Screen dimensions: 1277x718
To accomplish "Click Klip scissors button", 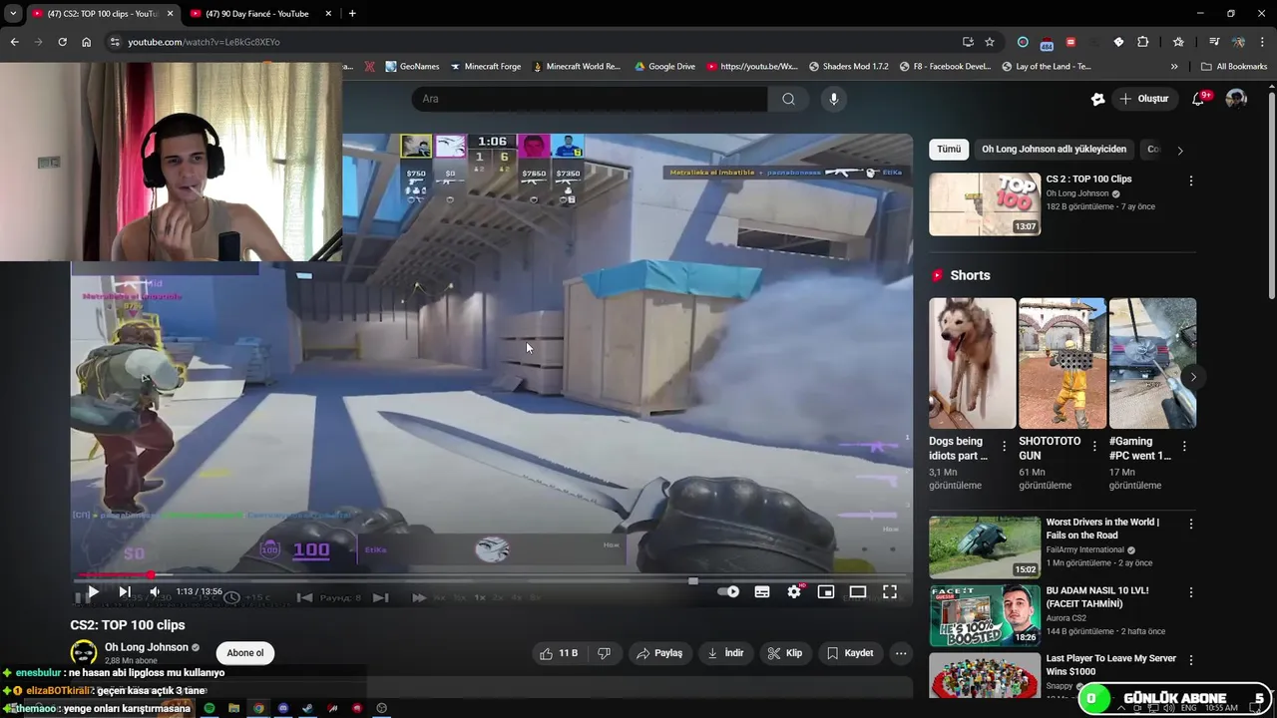I will (785, 653).
